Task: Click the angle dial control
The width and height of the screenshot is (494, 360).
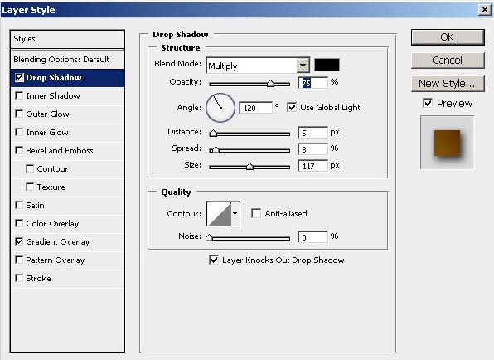Action: pos(220,108)
